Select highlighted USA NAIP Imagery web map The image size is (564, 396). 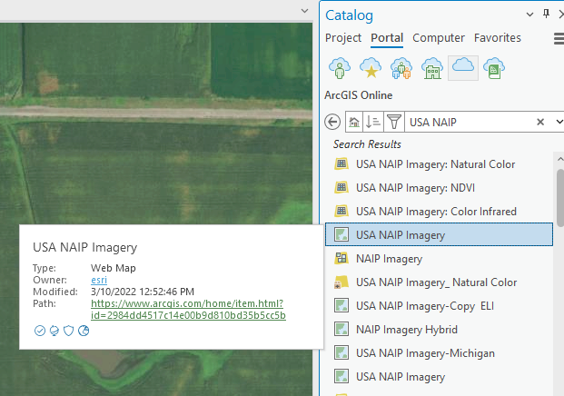point(439,234)
